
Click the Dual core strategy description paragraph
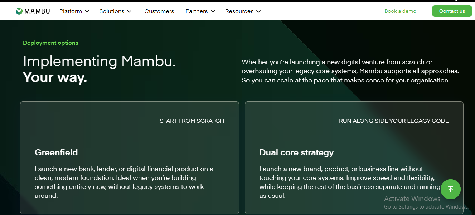pyautogui.click(x=350, y=182)
